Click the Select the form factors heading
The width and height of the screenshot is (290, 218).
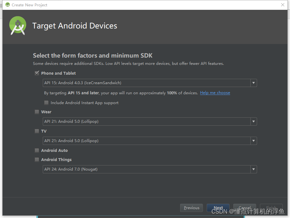[x=93, y=55]
